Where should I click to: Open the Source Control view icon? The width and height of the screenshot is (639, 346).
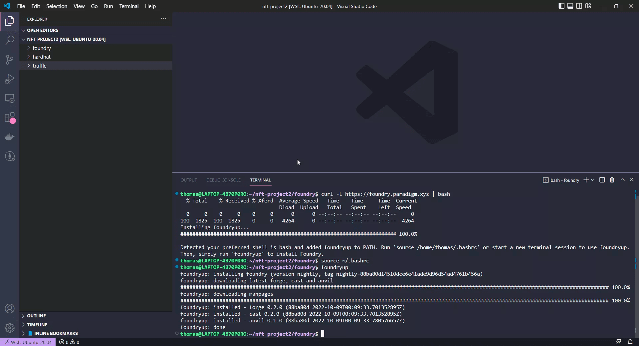pos(10,60)
